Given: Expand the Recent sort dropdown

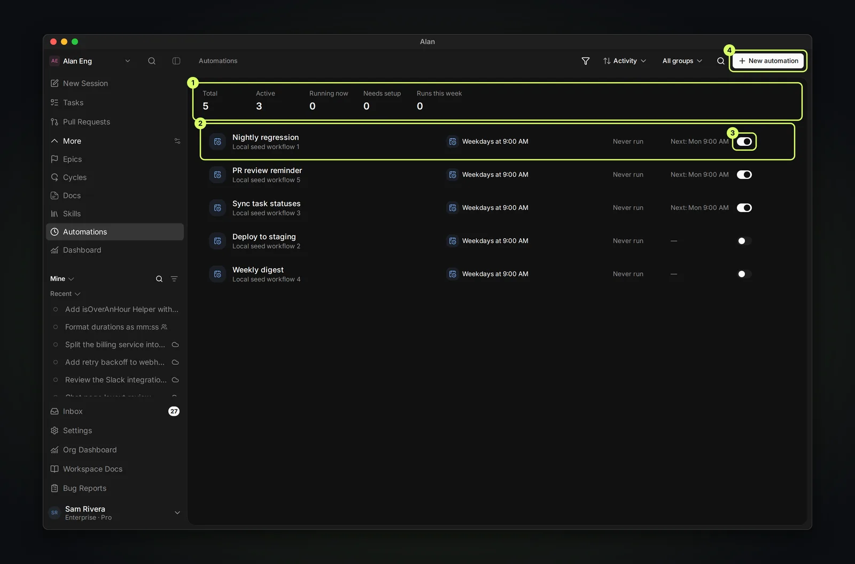Looking at the screenshot, I should 65,294.
